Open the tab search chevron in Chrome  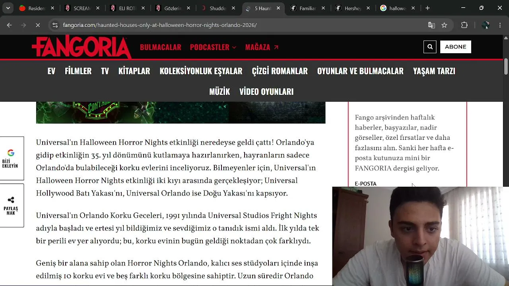click(8, 8)
